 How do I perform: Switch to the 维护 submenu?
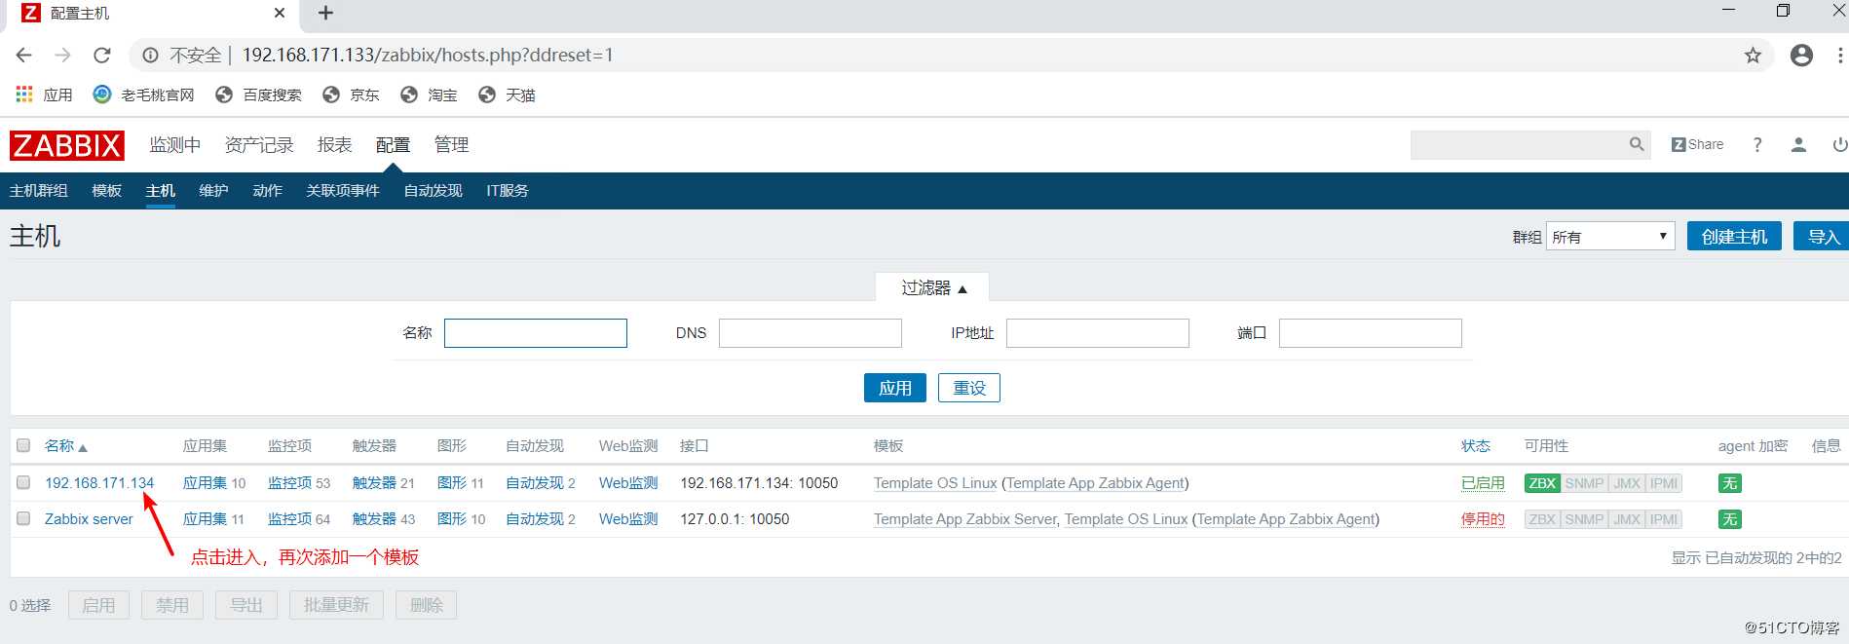213,191
